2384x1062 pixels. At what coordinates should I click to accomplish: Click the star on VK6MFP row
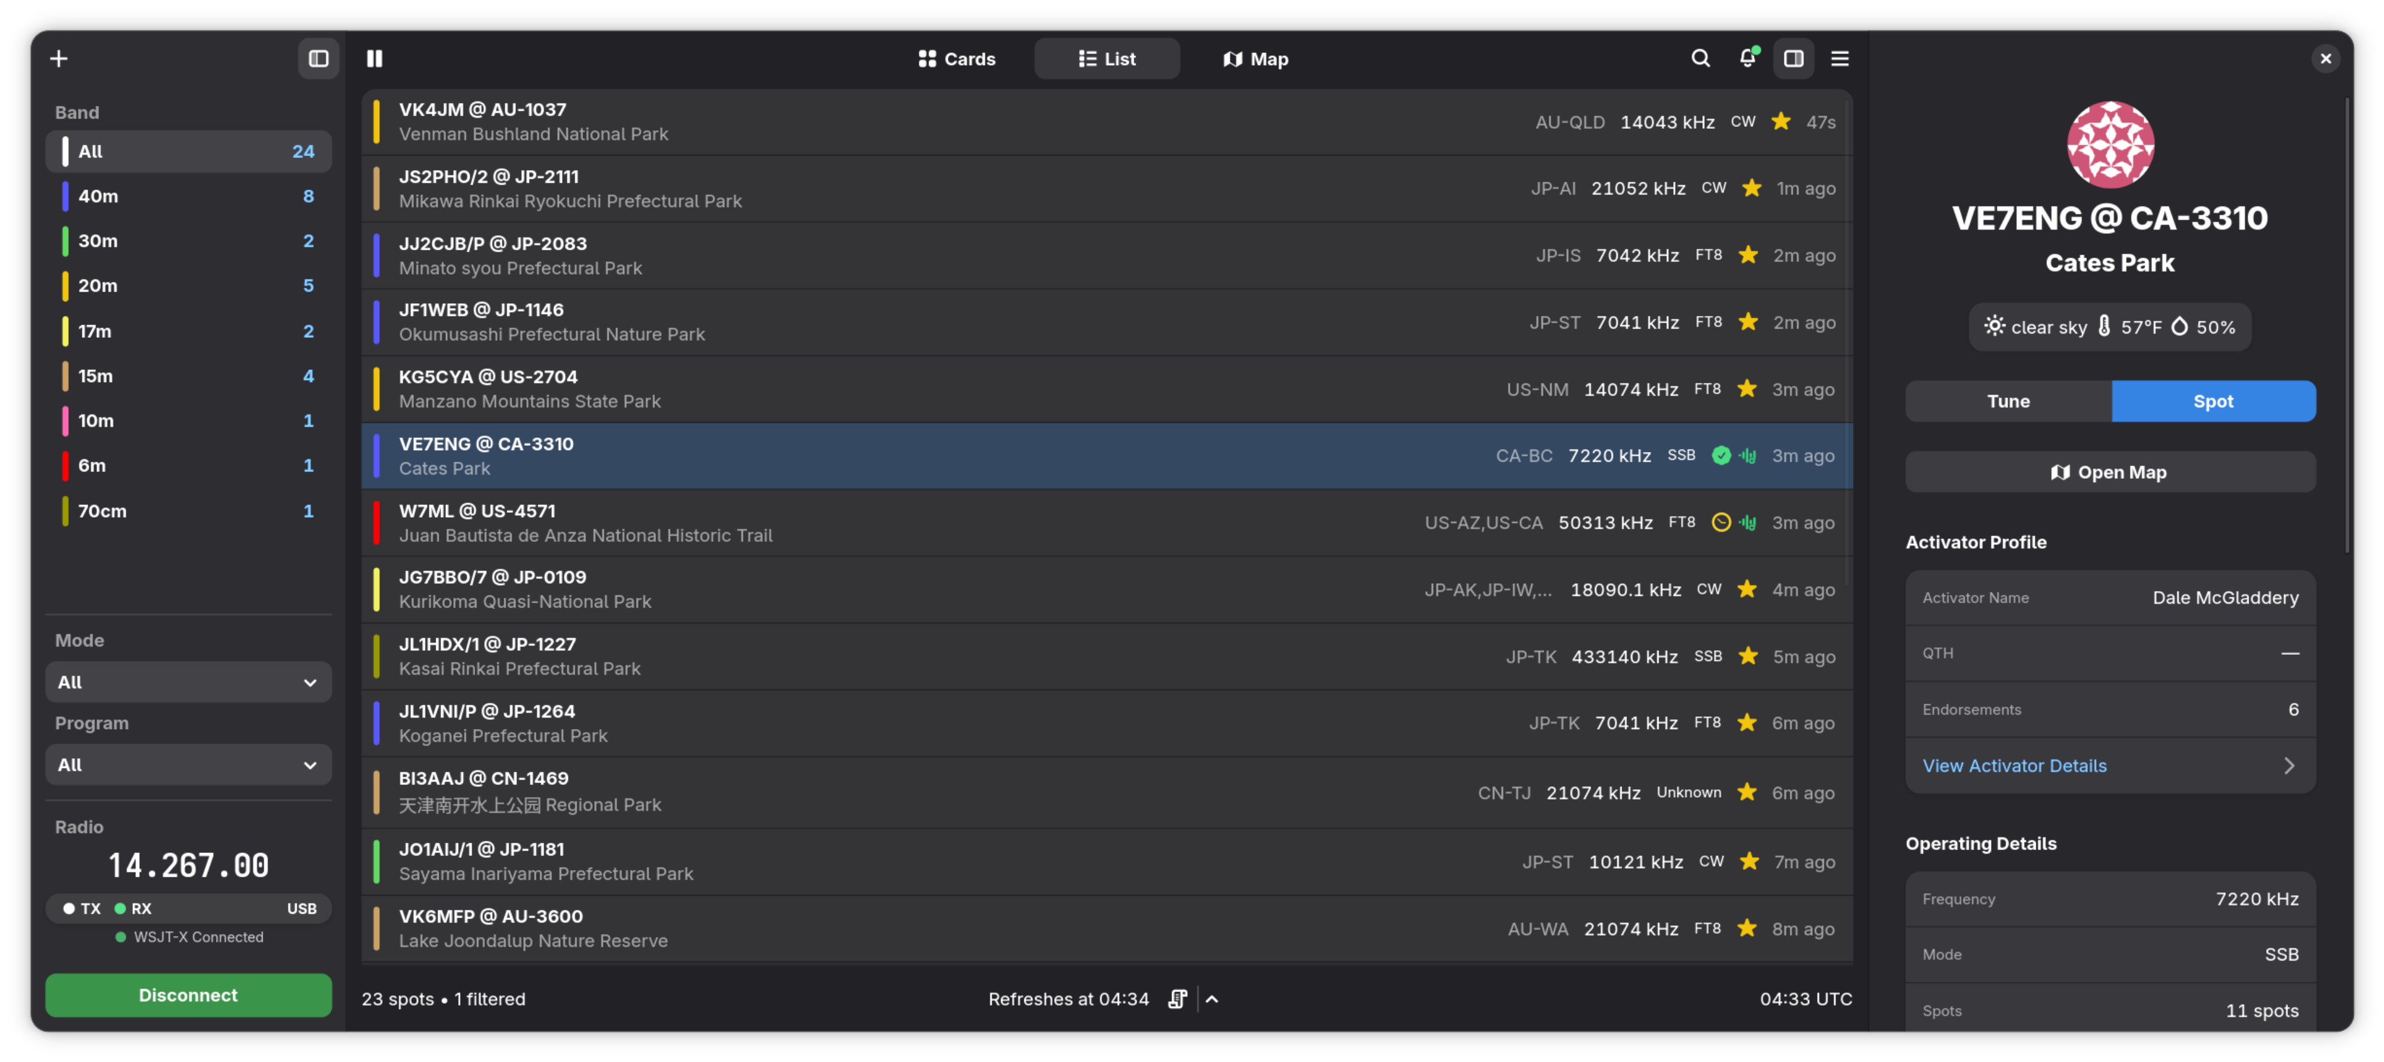click(x=1746, y=928)
